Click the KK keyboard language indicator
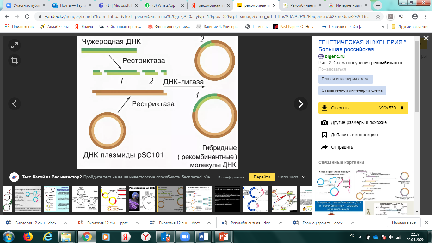Image resolution: width=432 pixels, height=243 pixels. click(x=352, y=236)
